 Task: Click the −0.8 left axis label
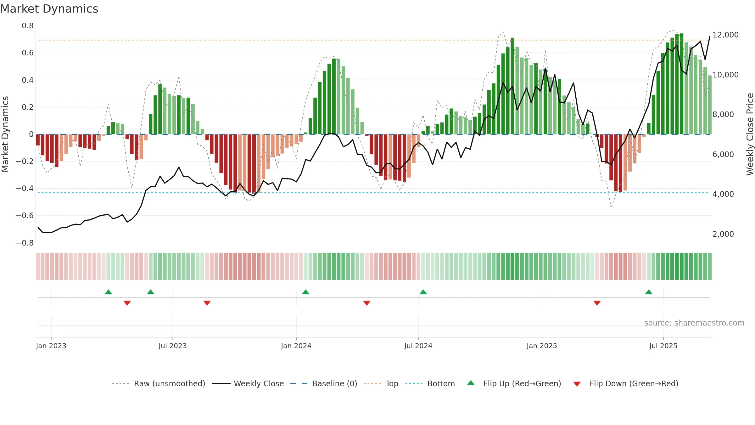point(25,243)
